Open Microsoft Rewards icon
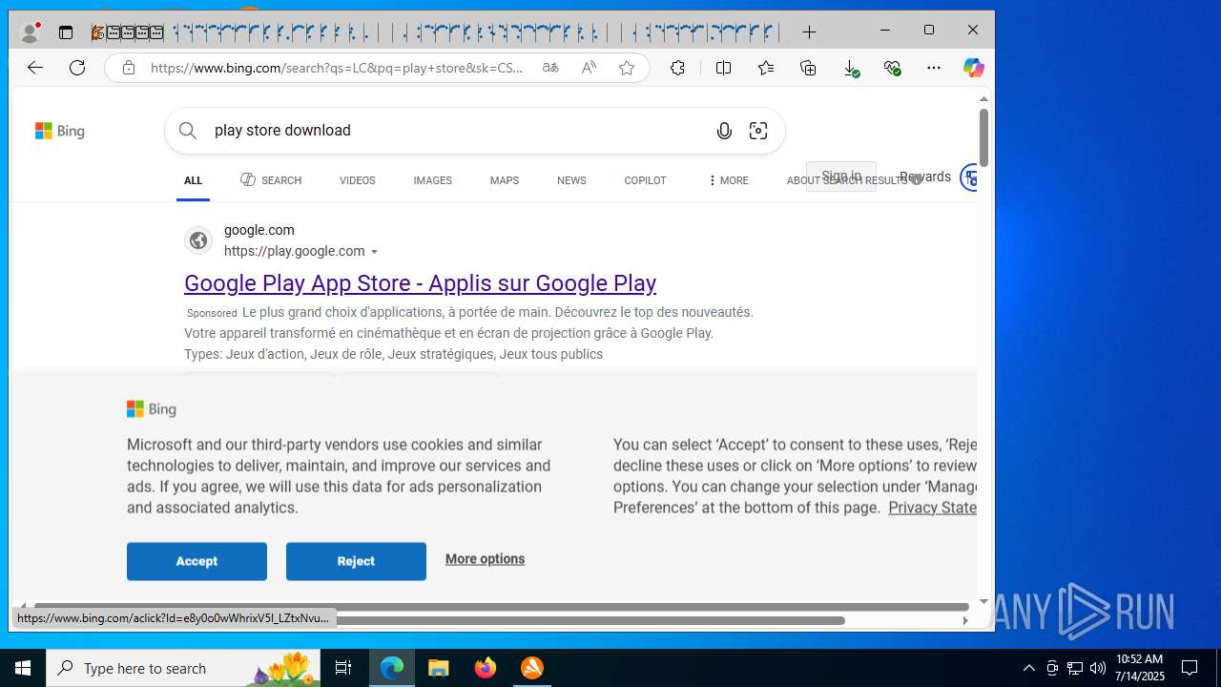The width and height of the screenshot is (1221, 687). (969, 177)
